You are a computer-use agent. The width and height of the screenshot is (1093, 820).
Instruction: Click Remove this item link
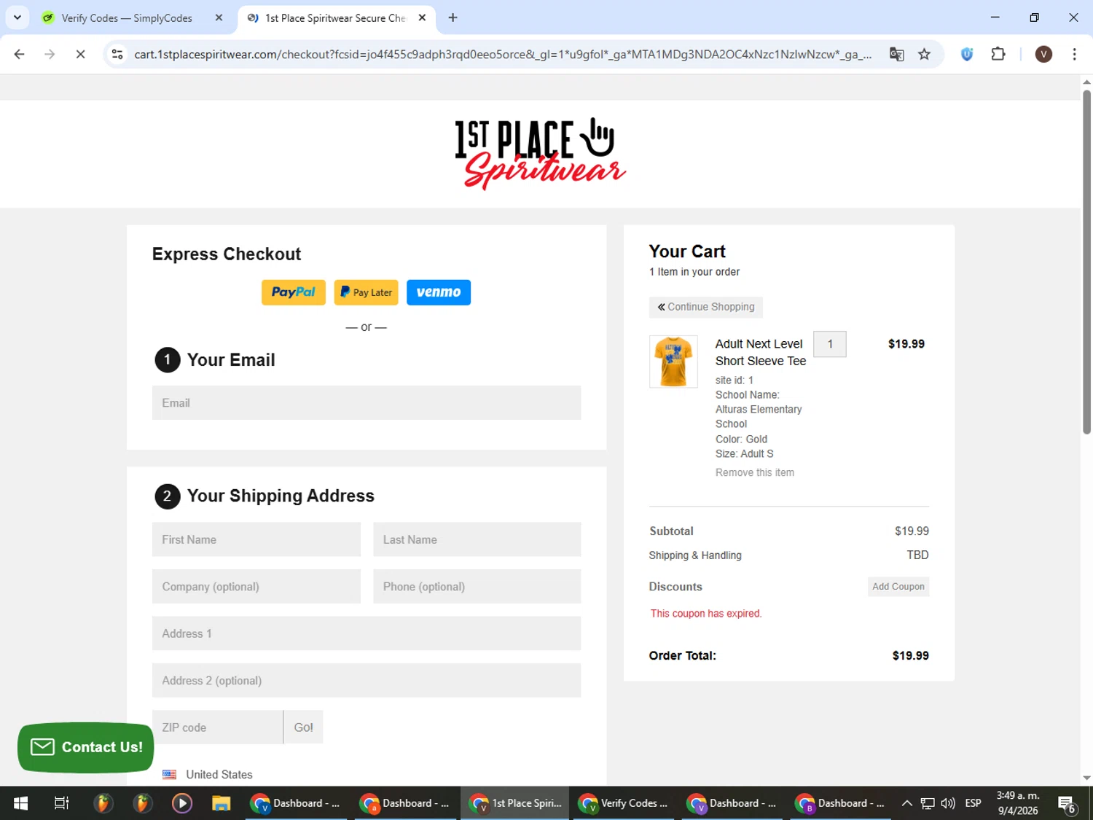(x=755, y=472)
